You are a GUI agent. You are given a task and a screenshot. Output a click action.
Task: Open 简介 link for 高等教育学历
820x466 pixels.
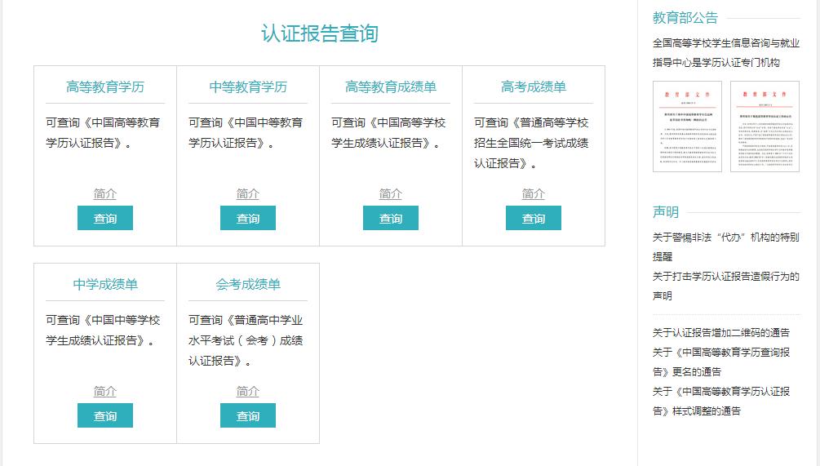click(x=105, y=194)
